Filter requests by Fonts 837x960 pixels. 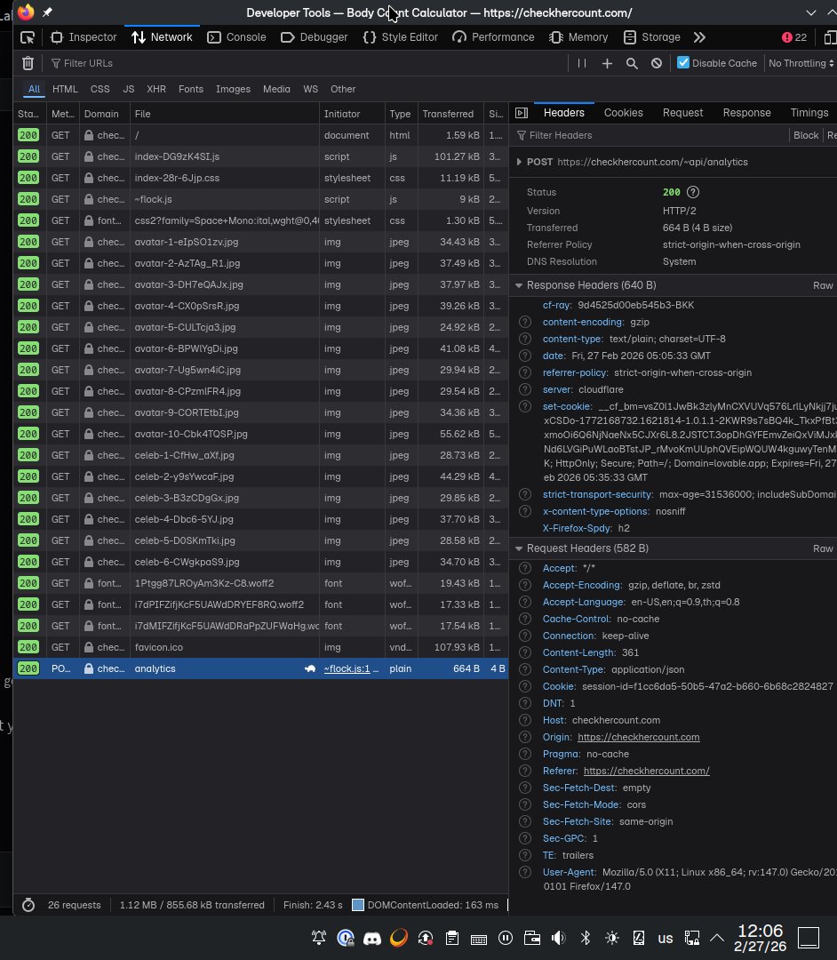(x=191, y=89)
